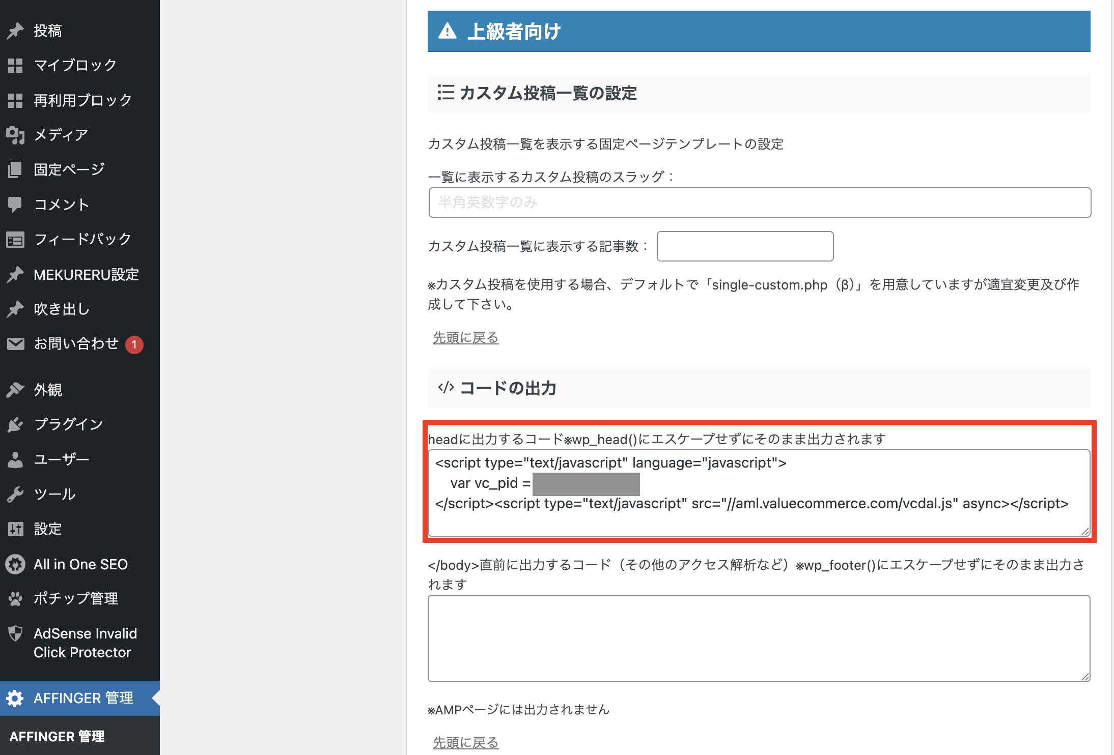This screenshot has width=1114, height=755.
Task: Click the ポチップ管理 paw icon
Action: coord(15,599)
